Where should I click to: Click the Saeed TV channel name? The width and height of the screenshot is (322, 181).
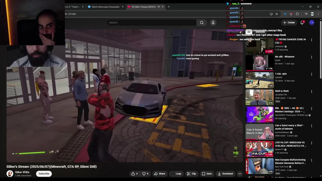279,150
